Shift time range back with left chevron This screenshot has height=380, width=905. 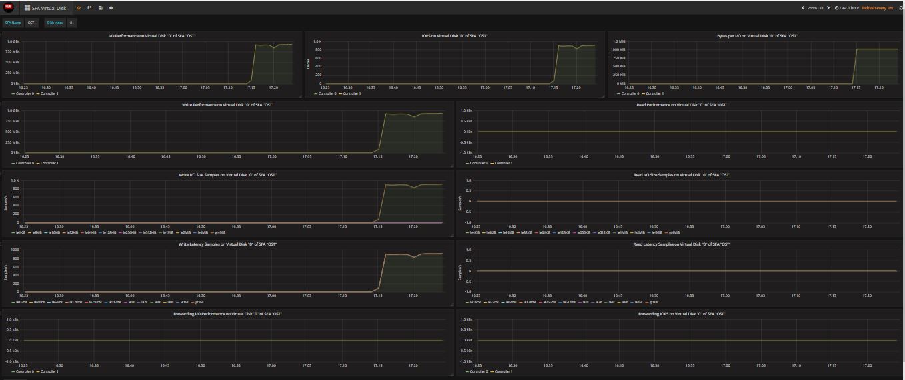point(803,8)
